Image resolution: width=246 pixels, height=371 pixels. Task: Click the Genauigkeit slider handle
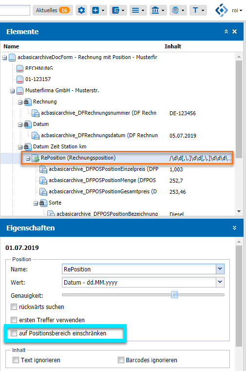coord(174,295)
